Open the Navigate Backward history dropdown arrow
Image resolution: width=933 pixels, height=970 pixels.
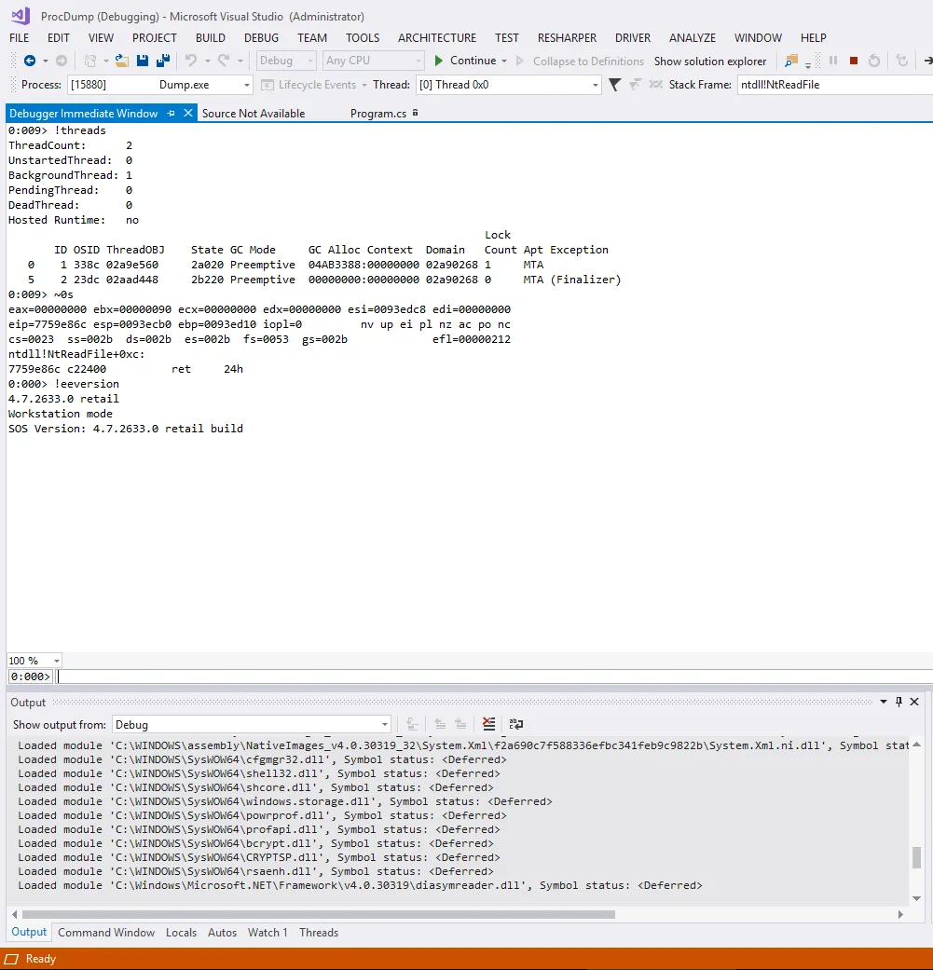[x=45, y=61]
